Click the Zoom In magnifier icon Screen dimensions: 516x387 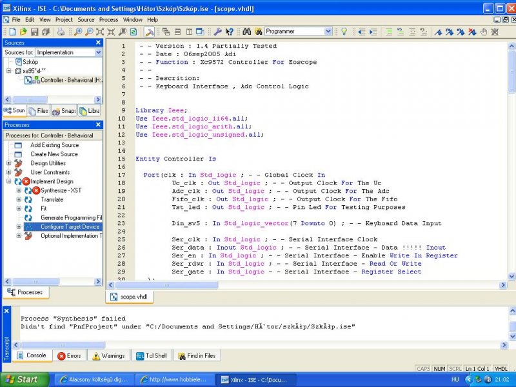pos(78,32)
